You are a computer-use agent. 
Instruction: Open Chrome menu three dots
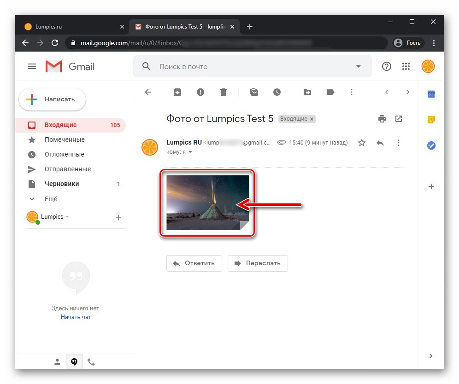coord(434,43)
